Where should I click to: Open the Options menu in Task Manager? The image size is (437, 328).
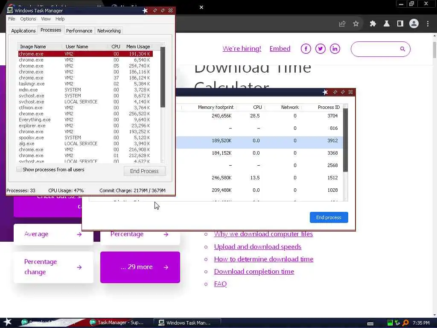pos(28,19)
